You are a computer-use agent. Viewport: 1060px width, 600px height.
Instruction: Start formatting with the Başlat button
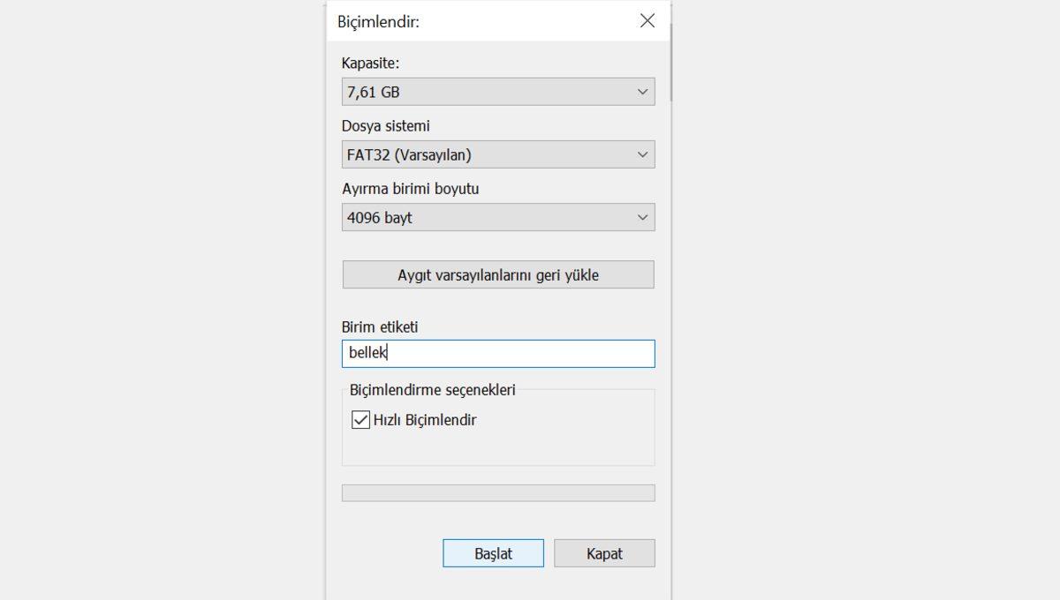[x=493, y=553]
